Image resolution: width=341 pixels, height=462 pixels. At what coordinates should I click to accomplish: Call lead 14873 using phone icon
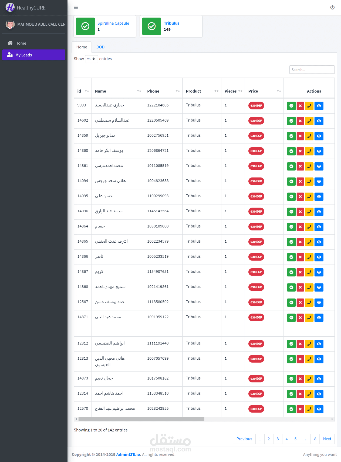click(309, 379)
